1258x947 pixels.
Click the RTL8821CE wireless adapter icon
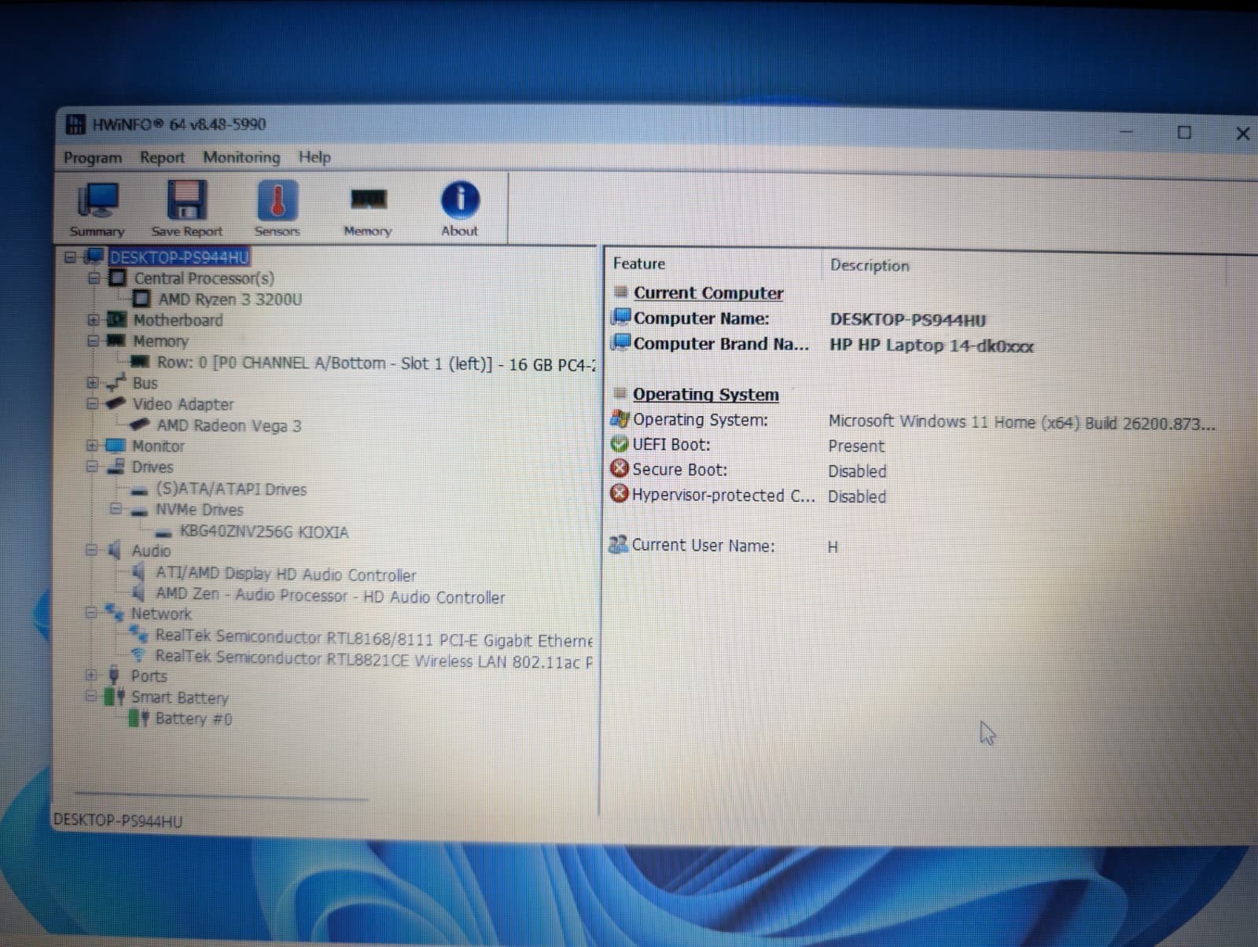pyautogui.click(x=138, y=655)
